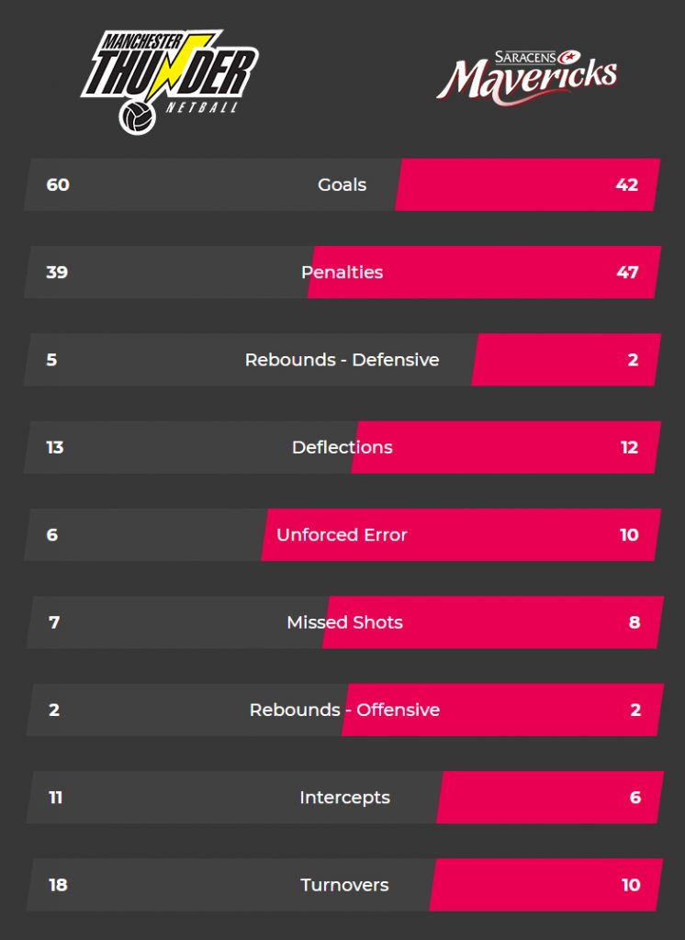The height and width of the screenshot is (940, 685).
Task: Click the Rebounds - Defensive label
Action: click(x=342, y=360)
